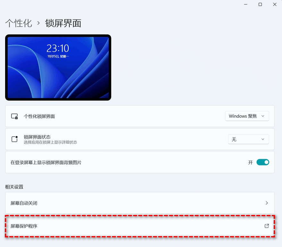Open 屏幕保护程序 settings

[x=140, y=226]
